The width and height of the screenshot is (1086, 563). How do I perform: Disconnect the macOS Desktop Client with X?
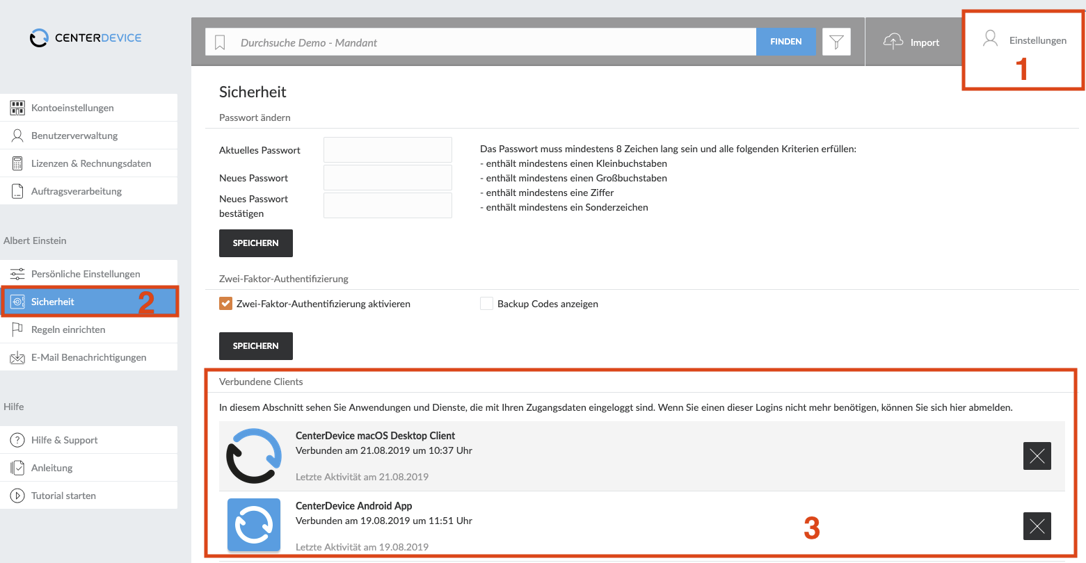click(1037, 456)
